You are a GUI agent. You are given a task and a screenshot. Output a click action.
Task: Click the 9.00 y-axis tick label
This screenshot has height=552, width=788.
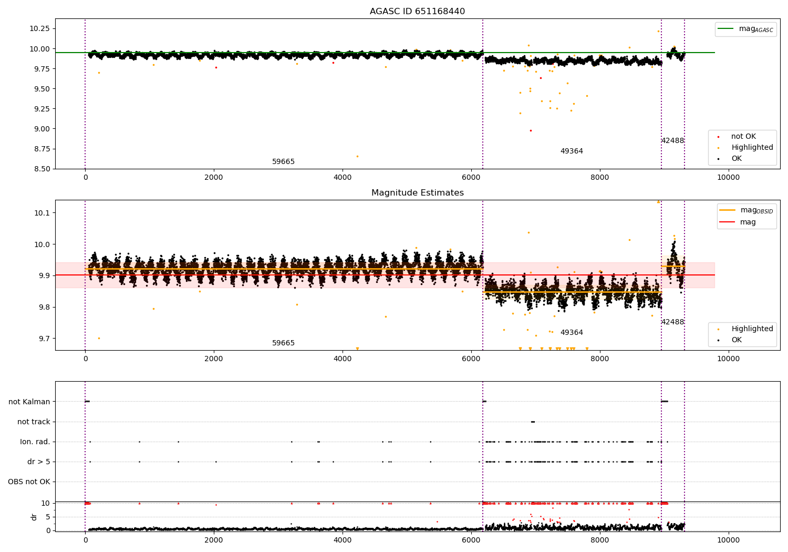pos(42,129)
